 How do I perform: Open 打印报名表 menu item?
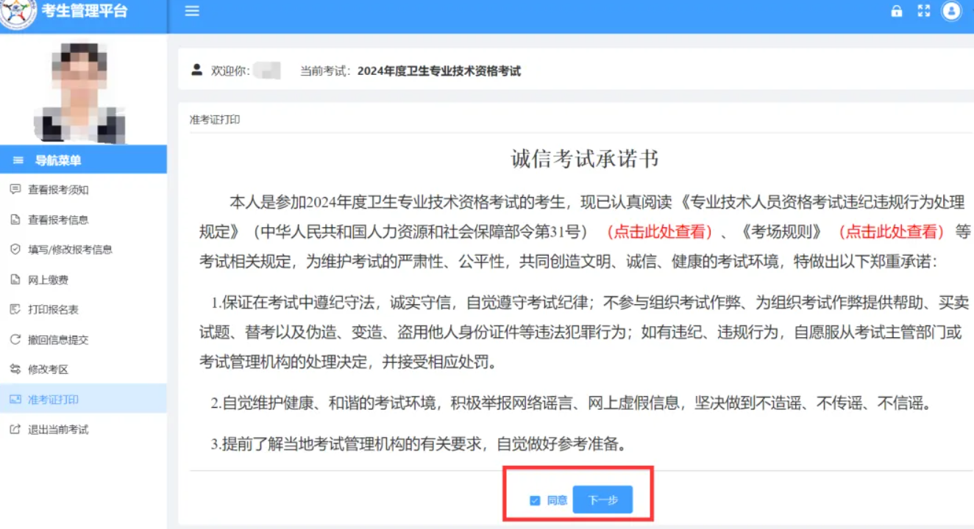[53, 310]
